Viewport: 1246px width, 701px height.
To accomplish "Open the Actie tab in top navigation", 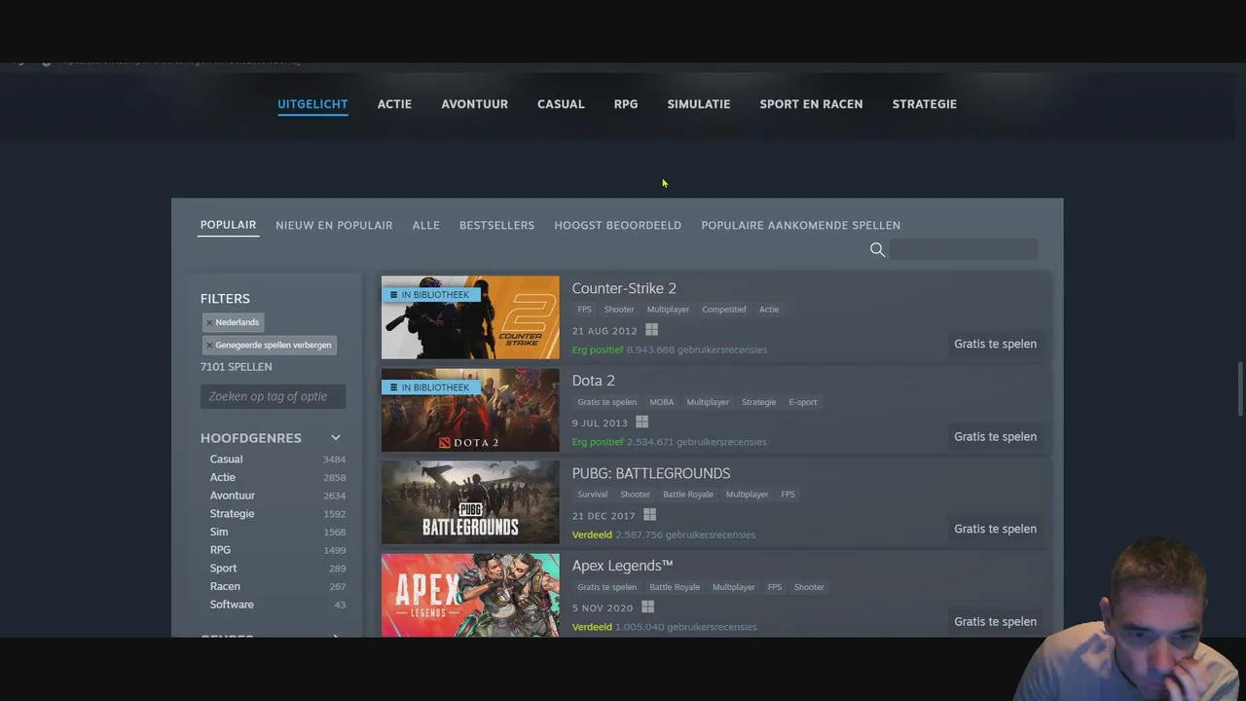I will pos(394,104).
